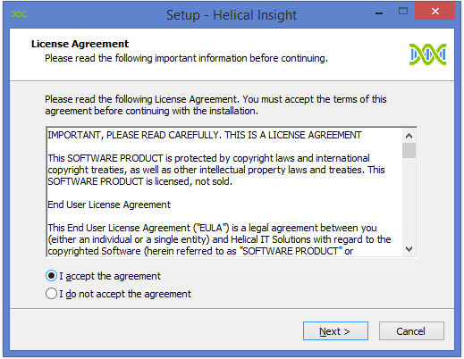Close the Setup - Helical Insight window
The image size is (464, 359).
tap(434, 12)
